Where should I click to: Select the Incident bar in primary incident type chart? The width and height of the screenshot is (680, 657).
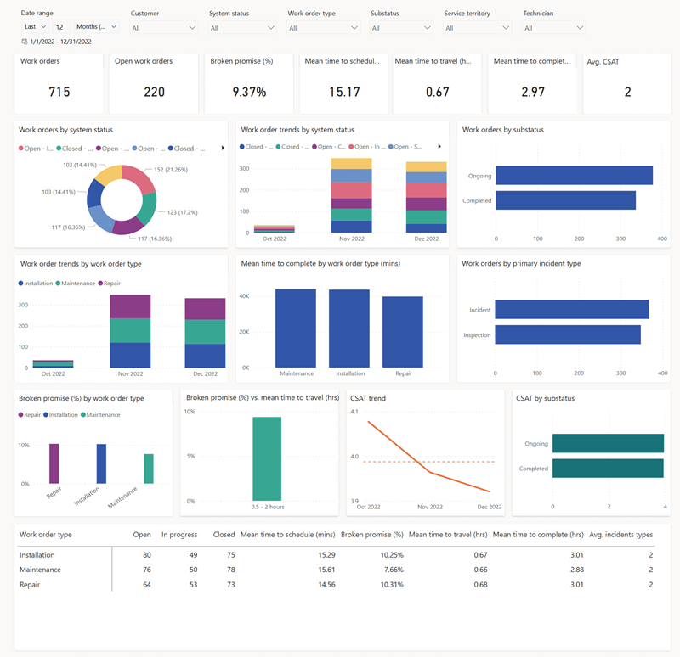(572, 309)
